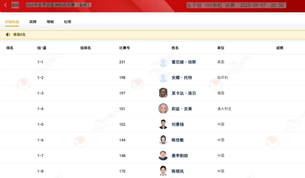Click the 排名 column header
Image resolution: width=305 pixels, height=178 pixels.
coord(10,48)
